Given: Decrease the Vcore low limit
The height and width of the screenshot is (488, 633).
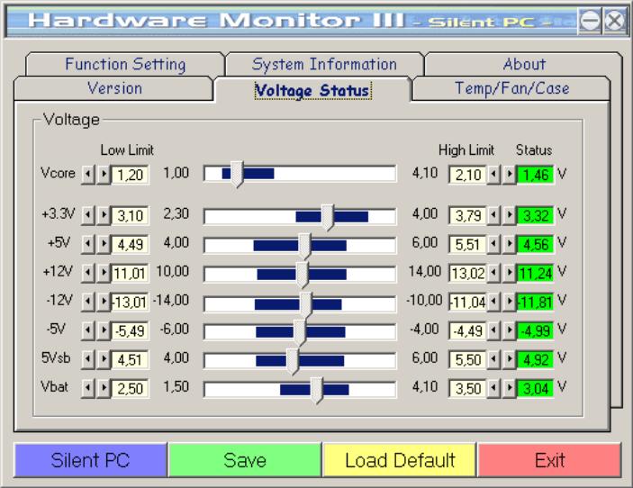Looking at the screenshot, I should tap(88, 175).
